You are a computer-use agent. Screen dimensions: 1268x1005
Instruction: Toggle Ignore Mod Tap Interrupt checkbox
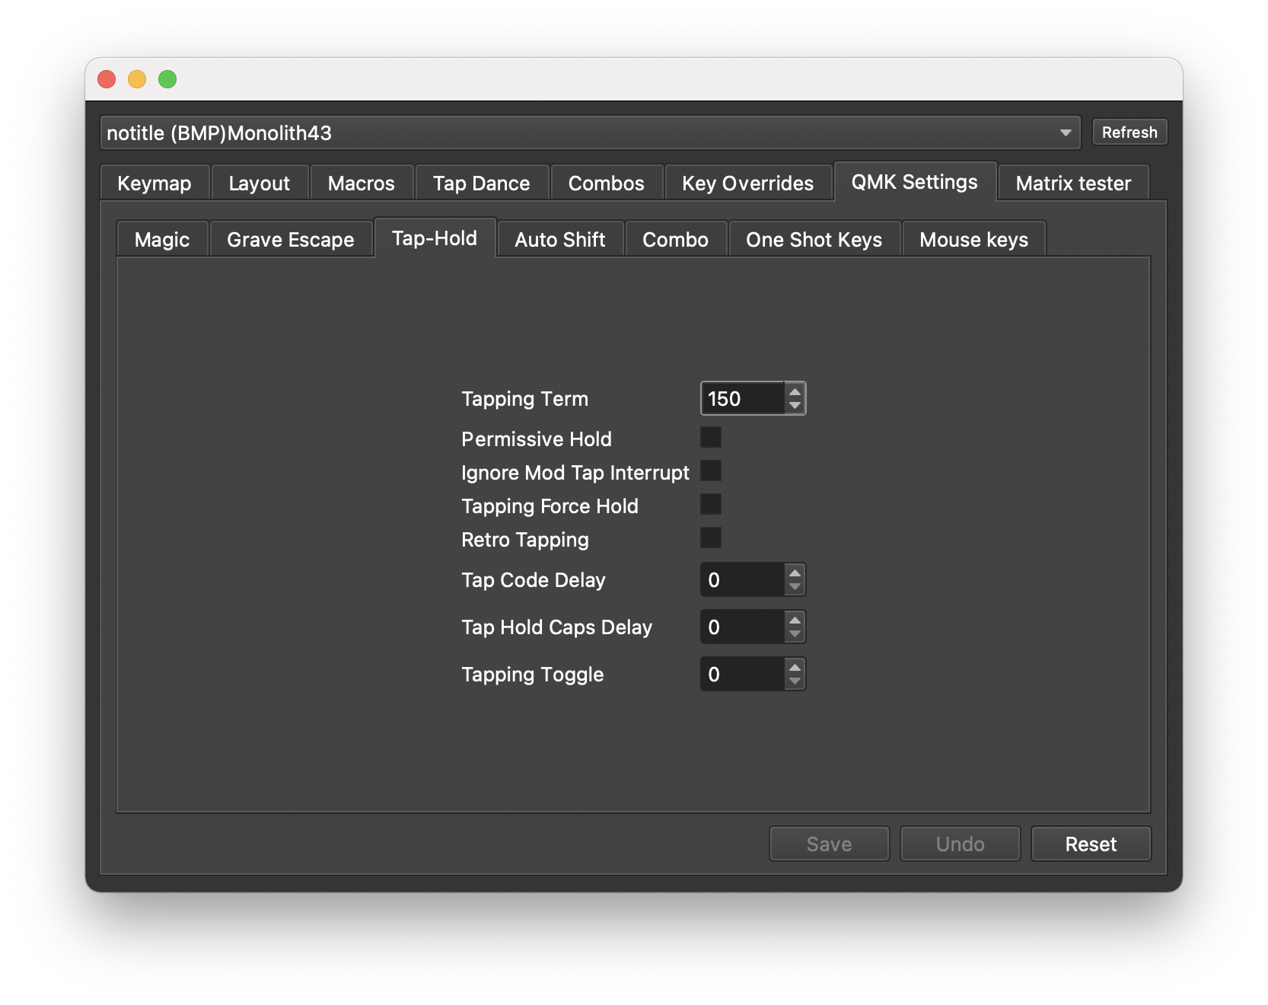tap(711, 471)
